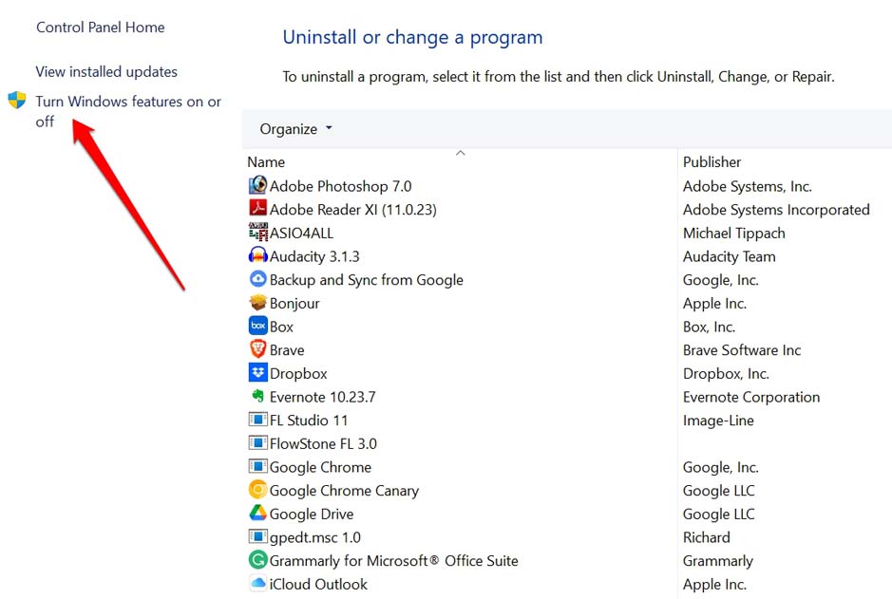
Task: Click publisher Grammarly cell
Action: (x=717, y=561)
